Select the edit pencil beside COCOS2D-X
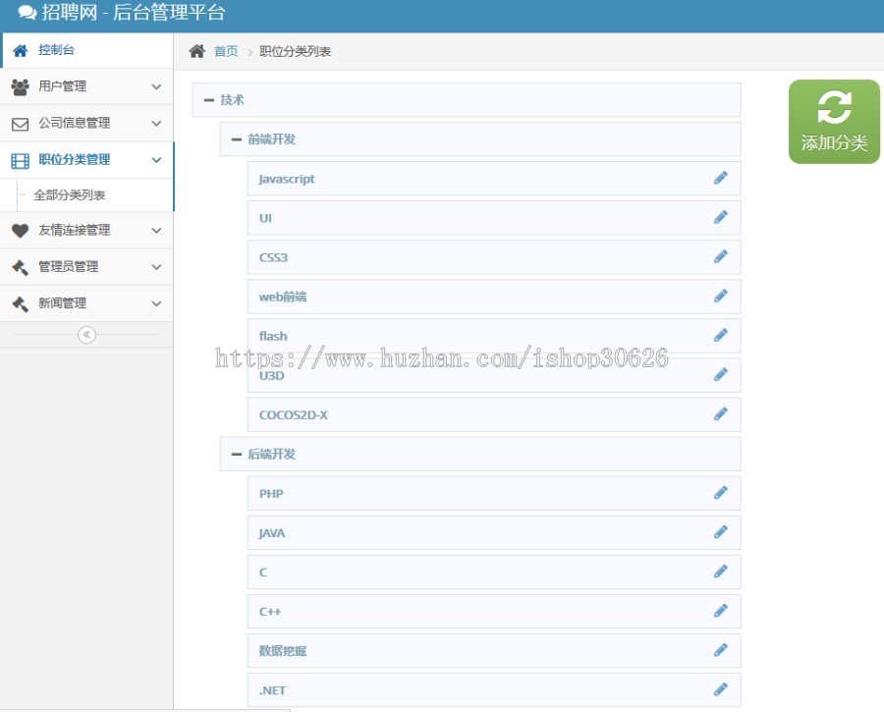Viewport: 884px width, 712px height. (721, 413)
